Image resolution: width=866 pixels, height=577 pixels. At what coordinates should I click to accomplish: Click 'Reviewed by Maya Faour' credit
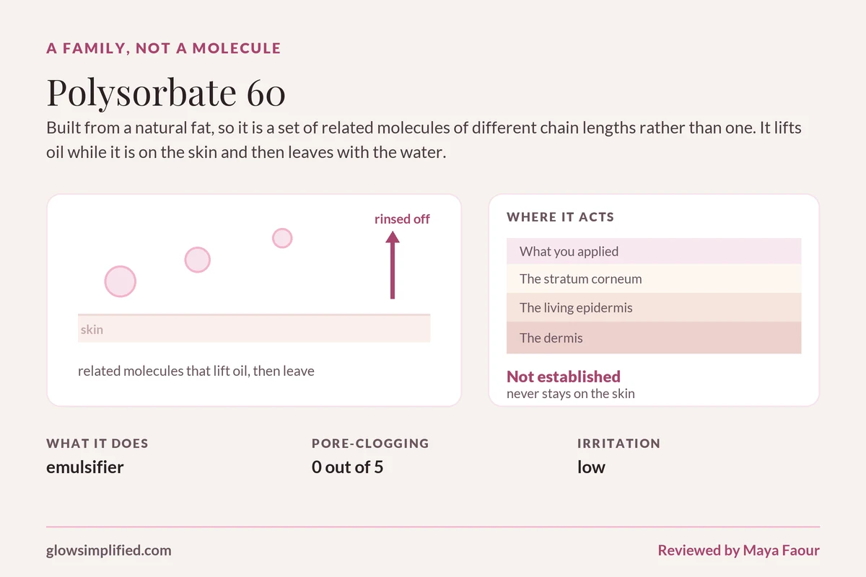739,550
